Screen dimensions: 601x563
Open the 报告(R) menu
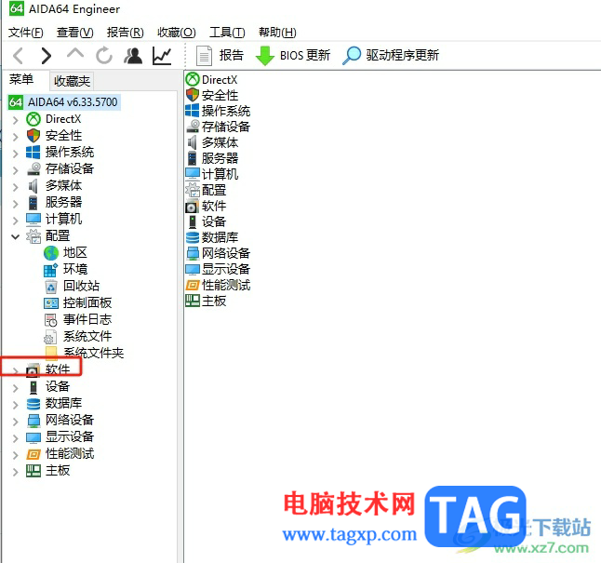click(x=125, y=33)
